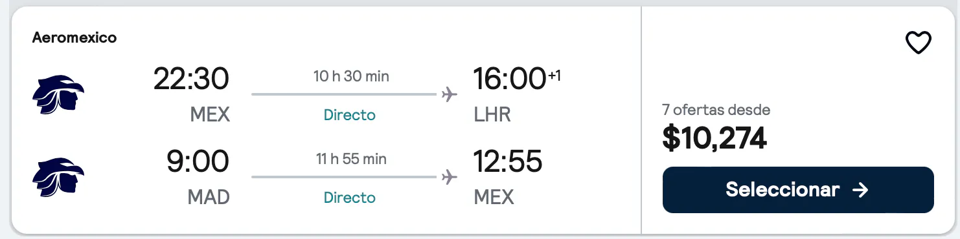This screenshot has width=960, height=239.
Task: Click the 7 ofertas desde text
Action: (716, 110)
